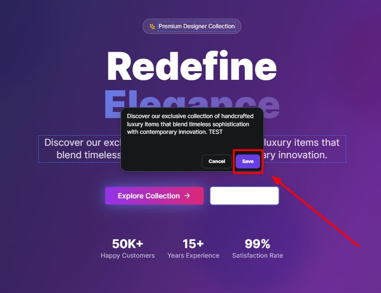
Task: Click the word TEST in the editor
Action: pyautogui.click(x=216, y=132)
